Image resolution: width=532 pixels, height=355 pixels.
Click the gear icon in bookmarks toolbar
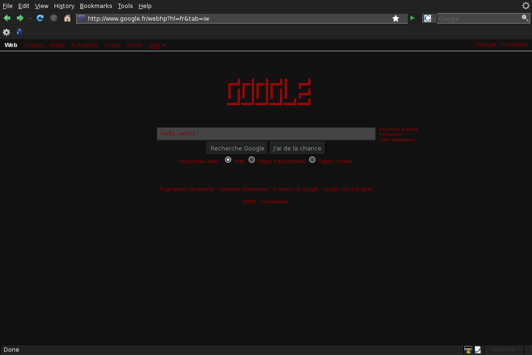point(7,32)
